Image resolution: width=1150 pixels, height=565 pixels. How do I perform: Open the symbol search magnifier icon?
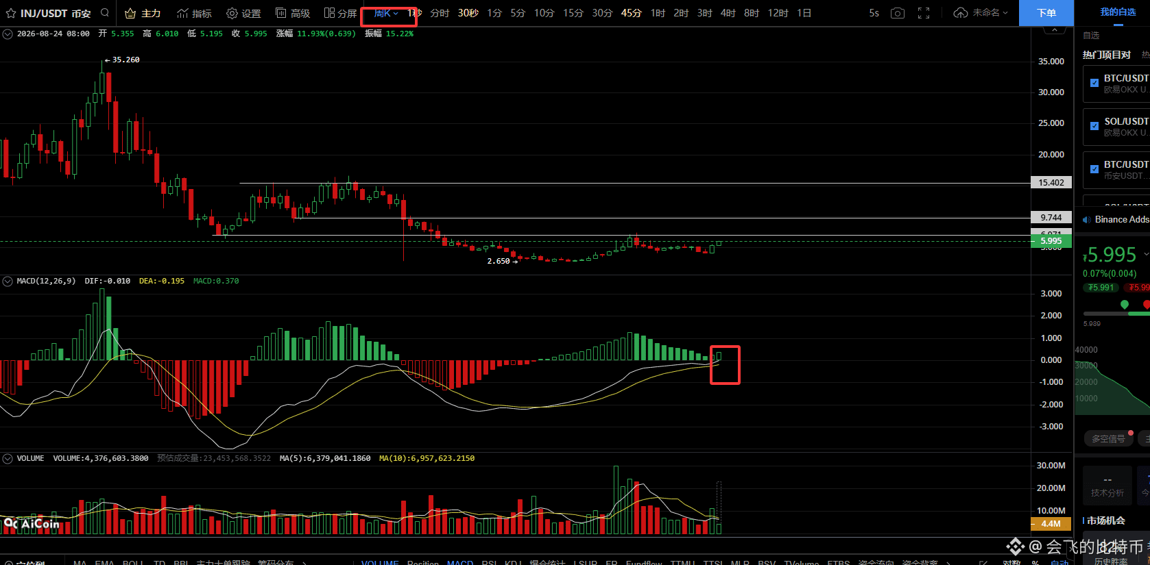(x=105, y=13)
